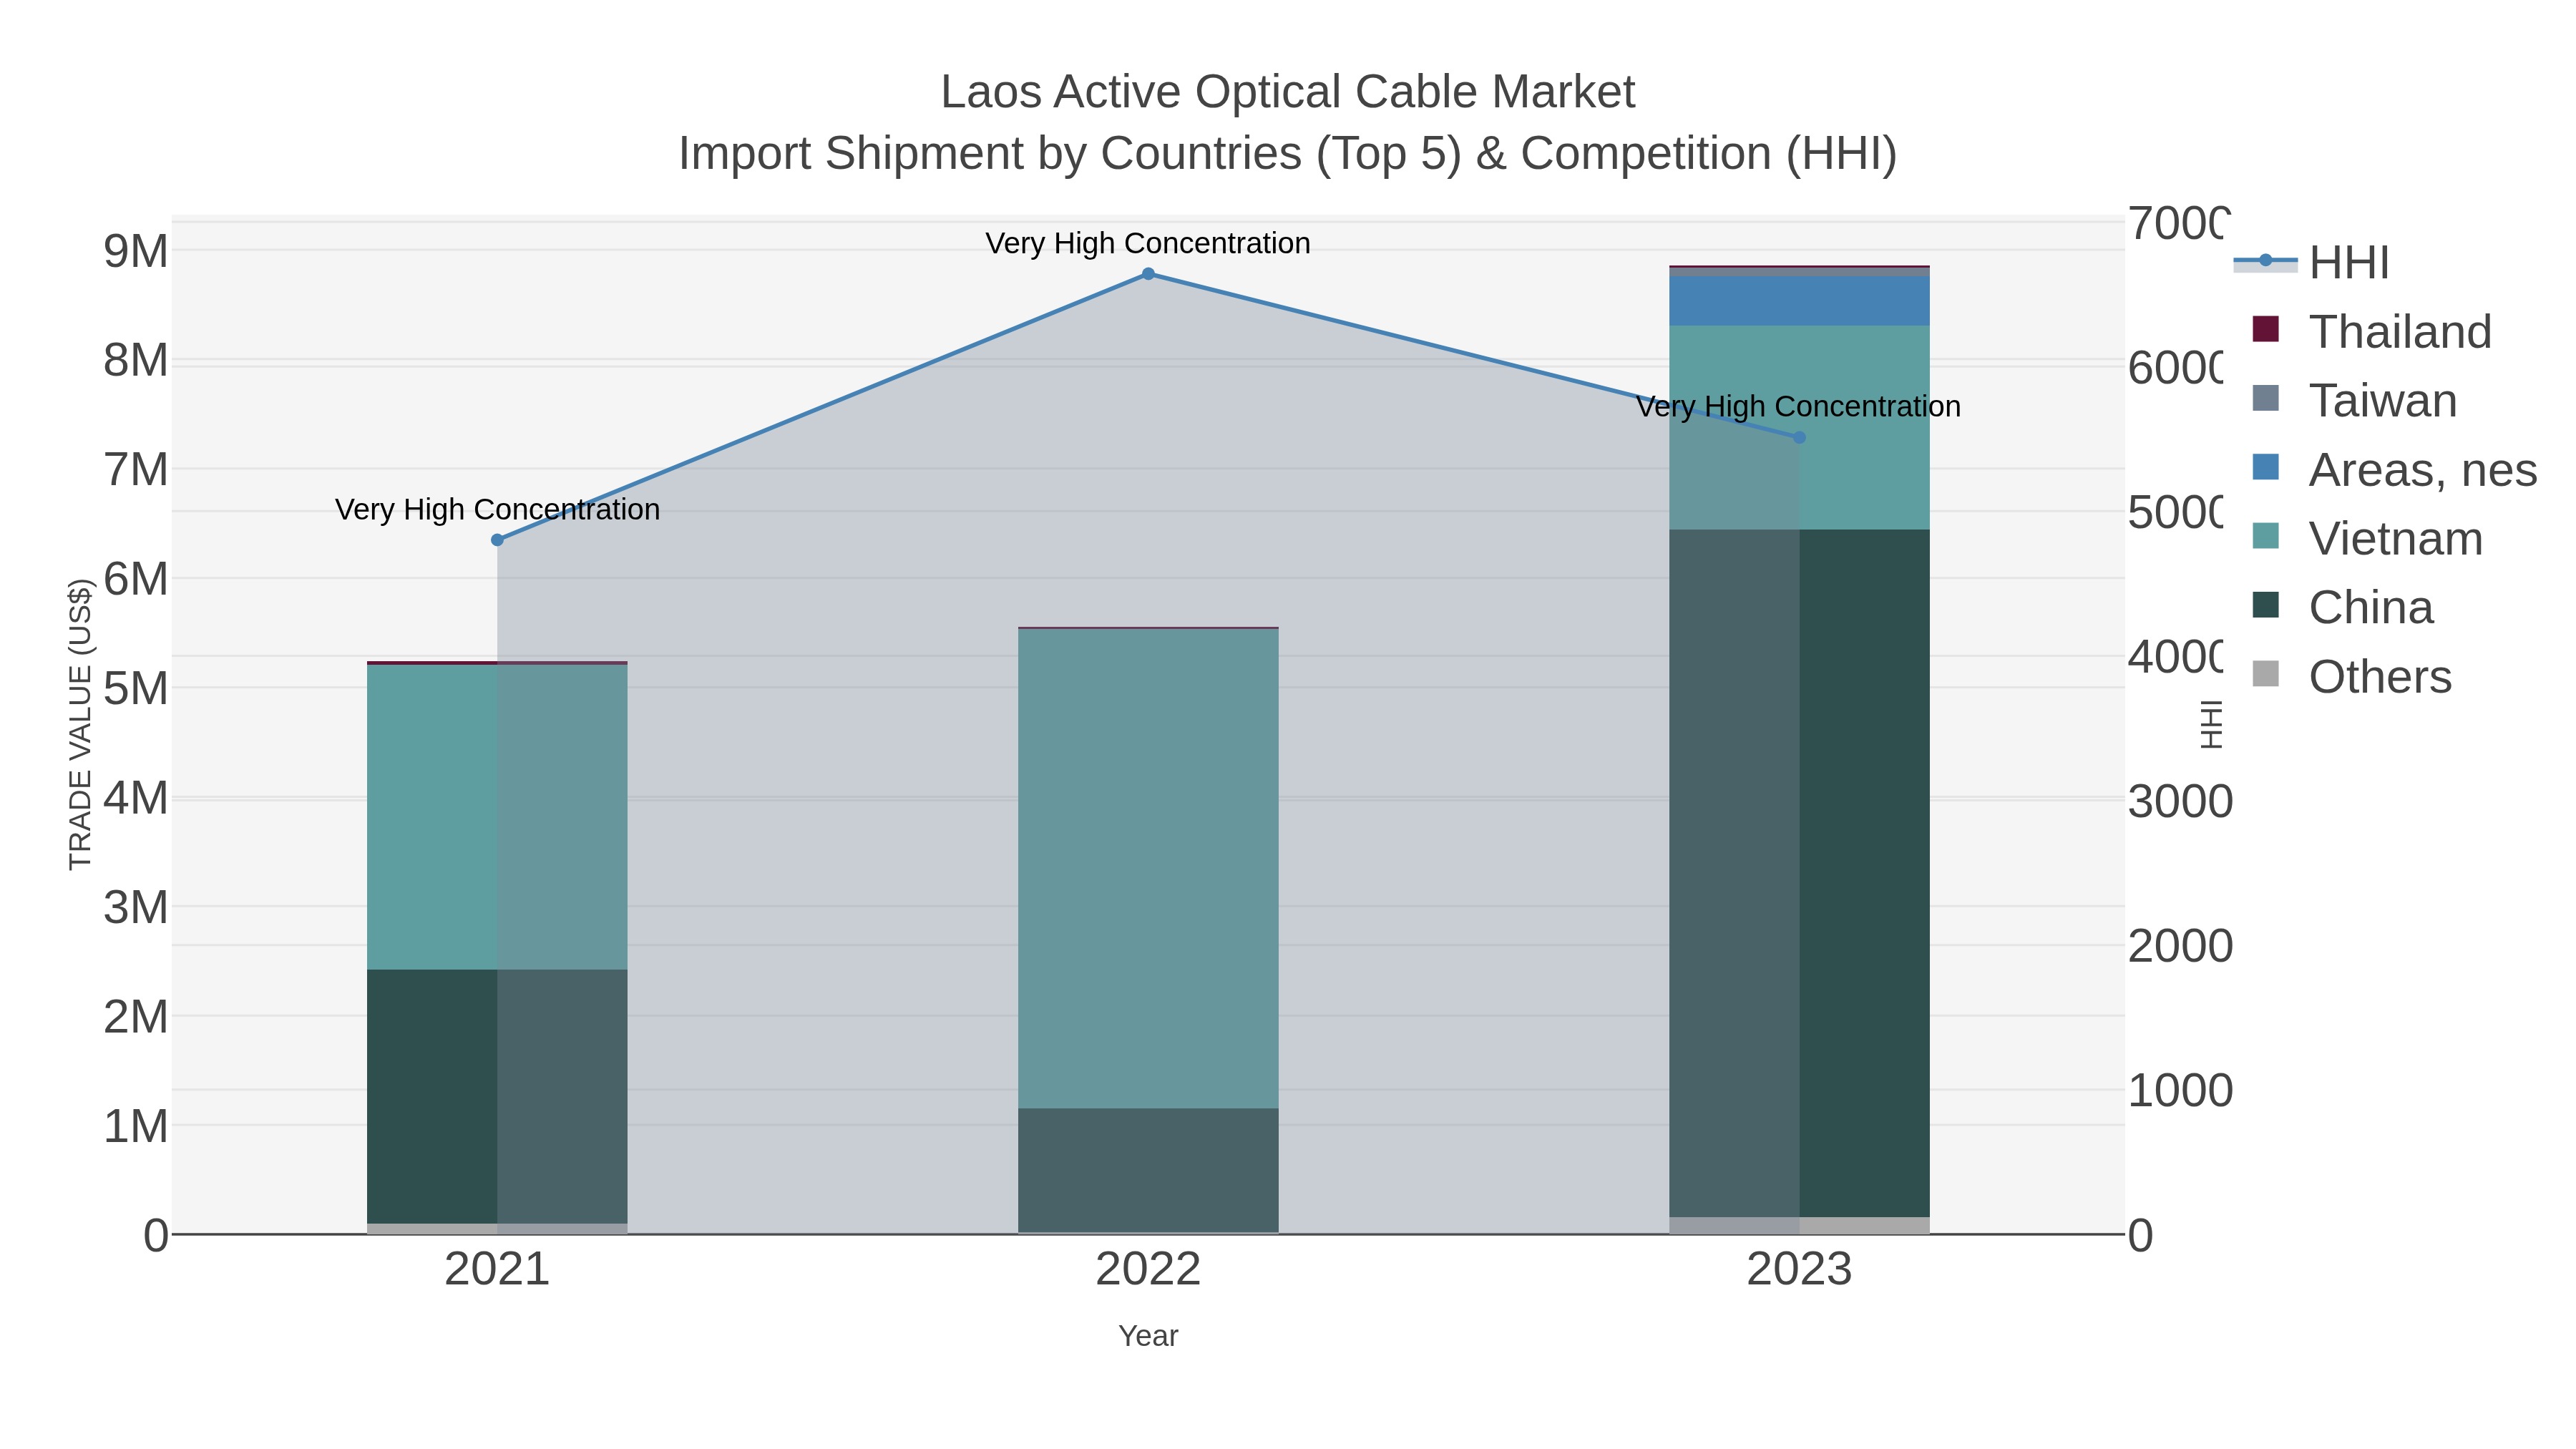Click the Very High Concentration label near 2023
2576x1449 pixels.
[x=1799, y=406]
